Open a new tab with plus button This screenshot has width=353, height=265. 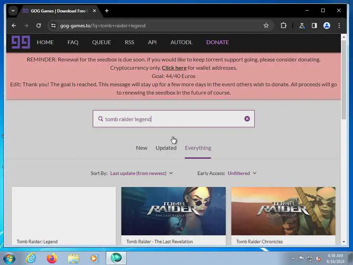coord(107,11)
